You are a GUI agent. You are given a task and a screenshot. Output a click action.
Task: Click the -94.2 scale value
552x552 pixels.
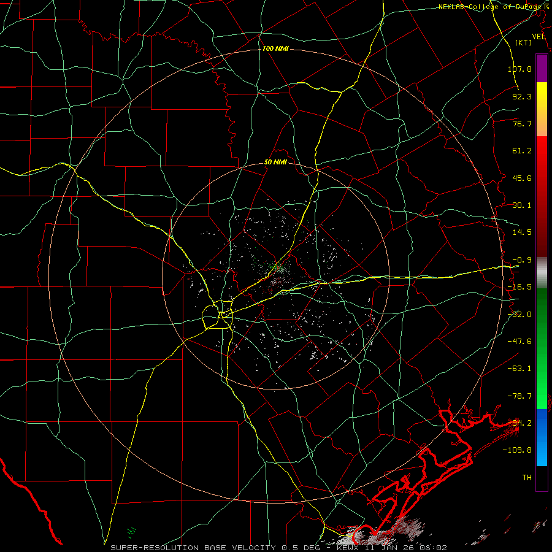519,423
